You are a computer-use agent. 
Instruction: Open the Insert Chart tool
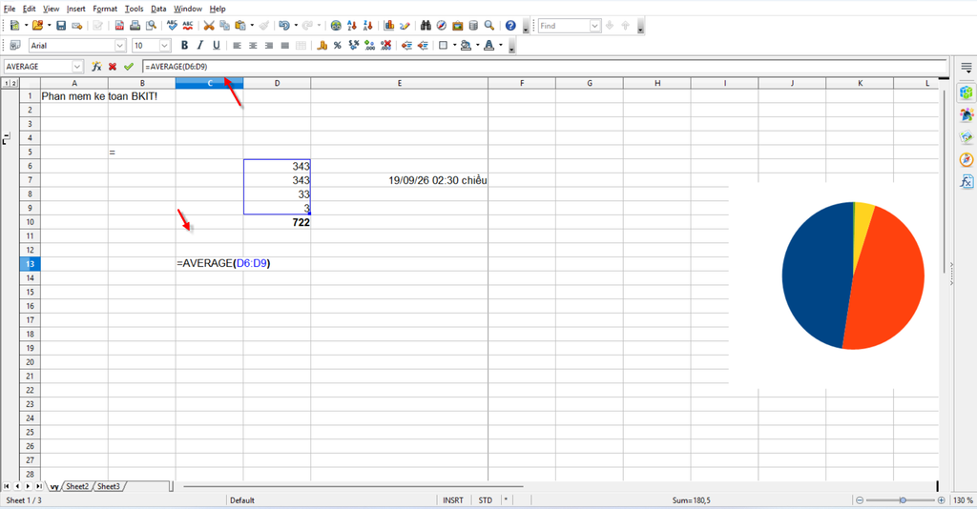389,26
